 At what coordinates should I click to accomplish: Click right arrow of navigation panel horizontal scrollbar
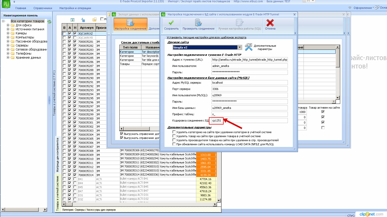click(45, 209)
